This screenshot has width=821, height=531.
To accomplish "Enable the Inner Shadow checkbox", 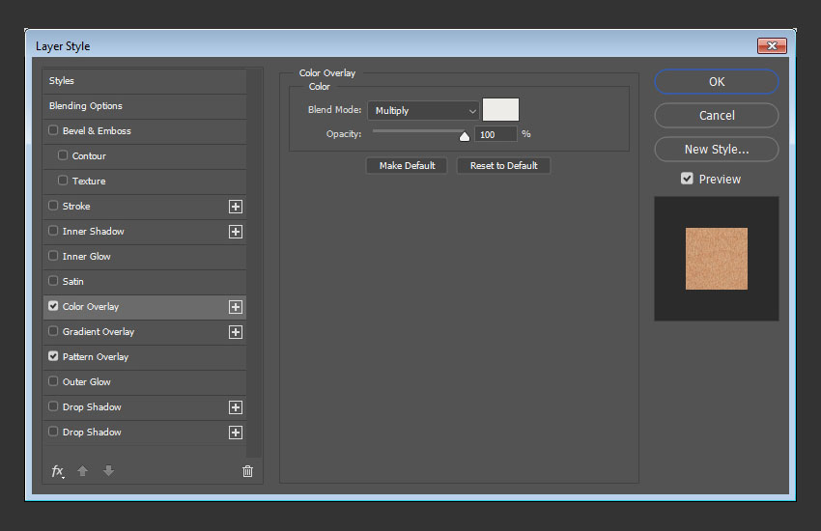I will pyautogui.click(x=53, y=230).
